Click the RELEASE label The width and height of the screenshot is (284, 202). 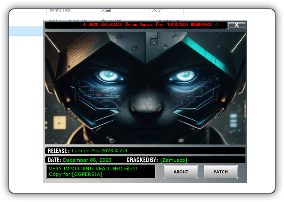tap(59, 151)
